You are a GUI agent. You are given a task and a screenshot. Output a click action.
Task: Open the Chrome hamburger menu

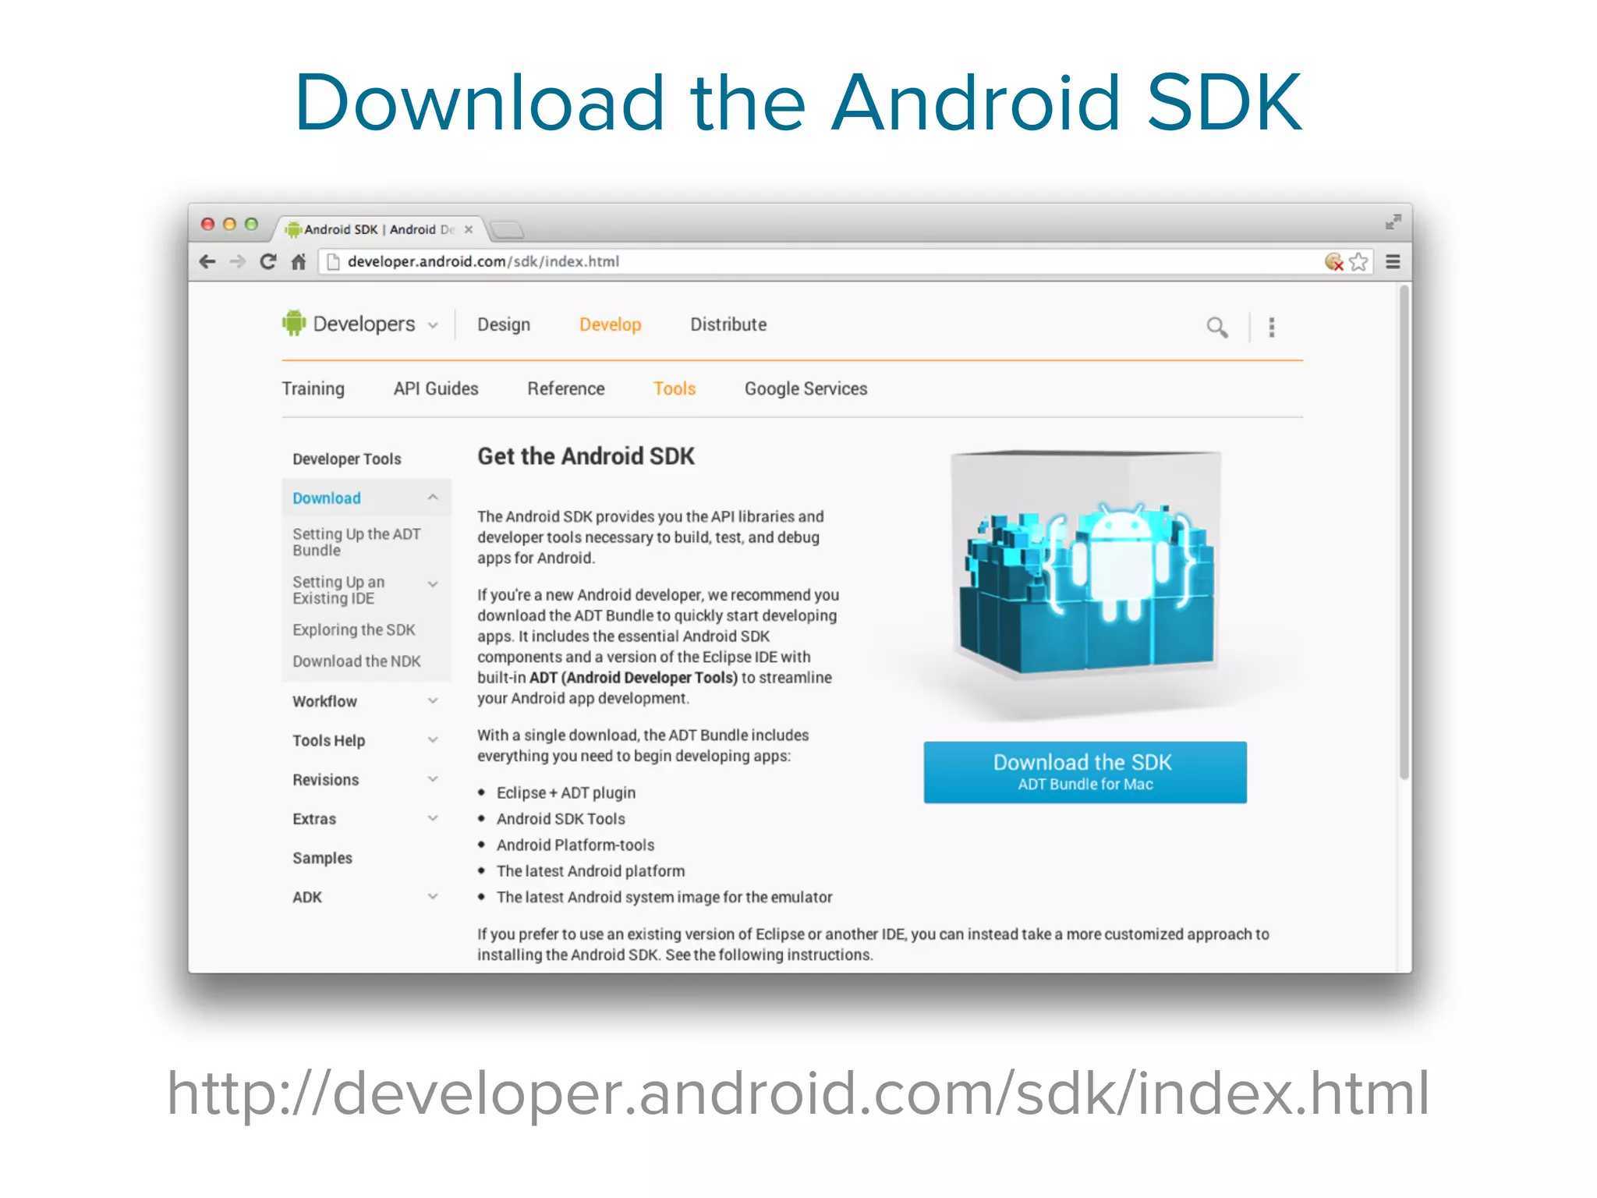click(x=1393, y=262)
